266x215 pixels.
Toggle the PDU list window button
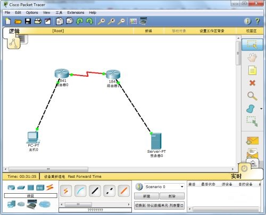(x=159, y=205)
